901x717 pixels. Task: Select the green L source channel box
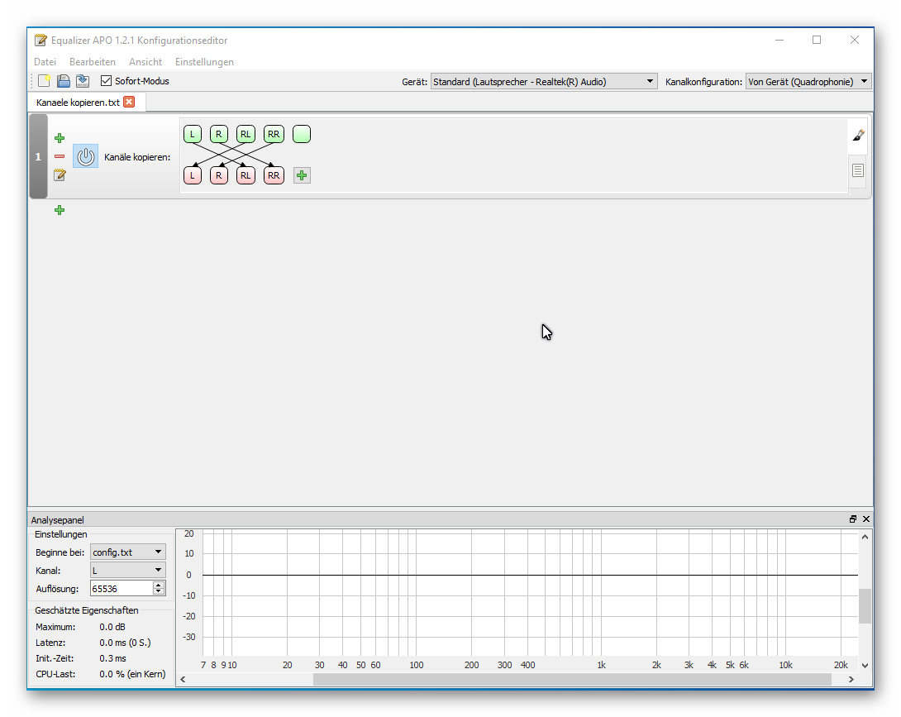[x=192, y=133]
